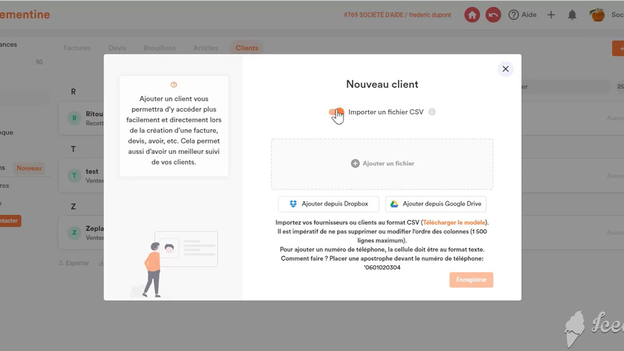The width and height of the screenshot is (624, 351).
Task: Choose Ajouter depuis Google Drive
Action: tap(436, 204)
